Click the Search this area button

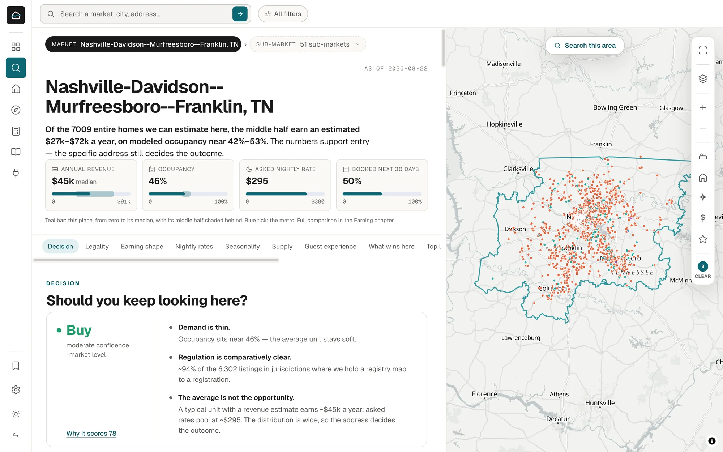pyautogui.click(x=585, y=46)
